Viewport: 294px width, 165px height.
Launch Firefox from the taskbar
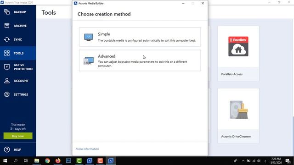pos(58,161)
